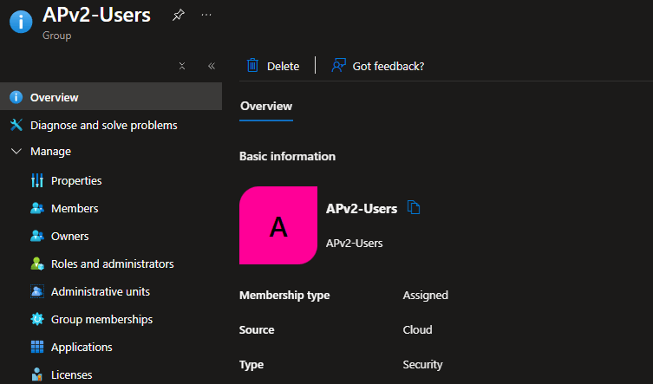Click the Membership type label
Screen dimensions: 653x384
tap(284, 295)
